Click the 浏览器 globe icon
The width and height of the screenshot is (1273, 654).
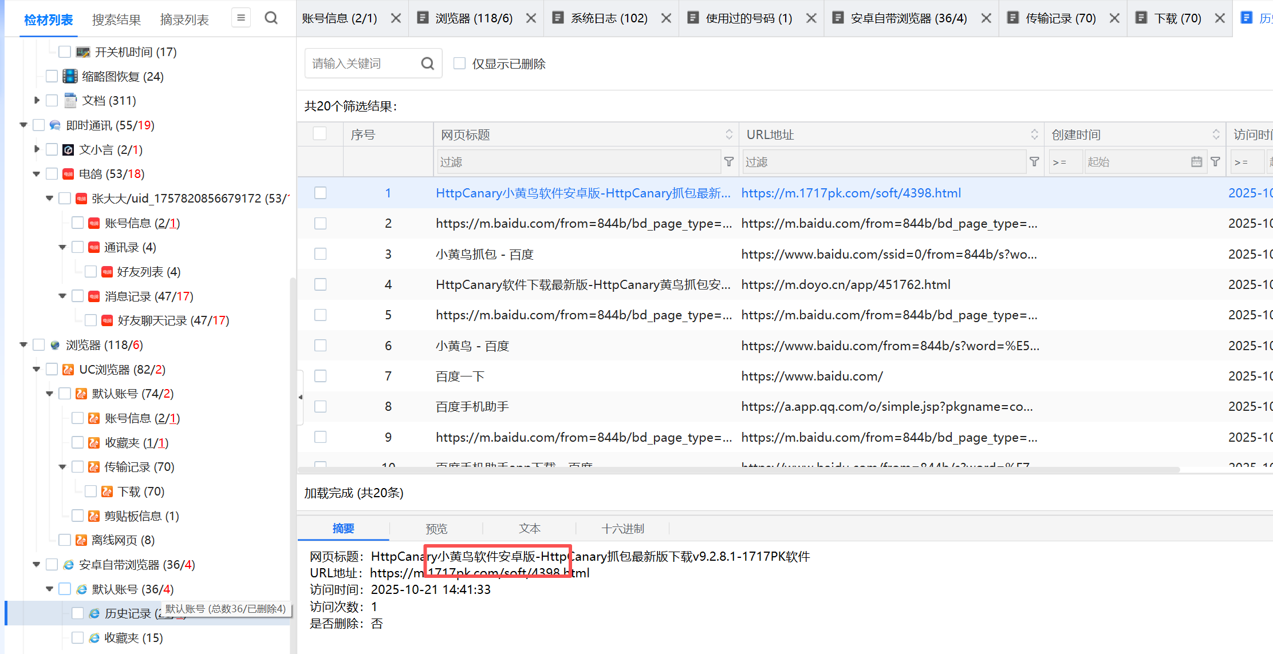[x=55, y=345]
